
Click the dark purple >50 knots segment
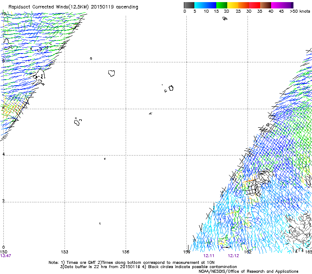tap(292, 5)
